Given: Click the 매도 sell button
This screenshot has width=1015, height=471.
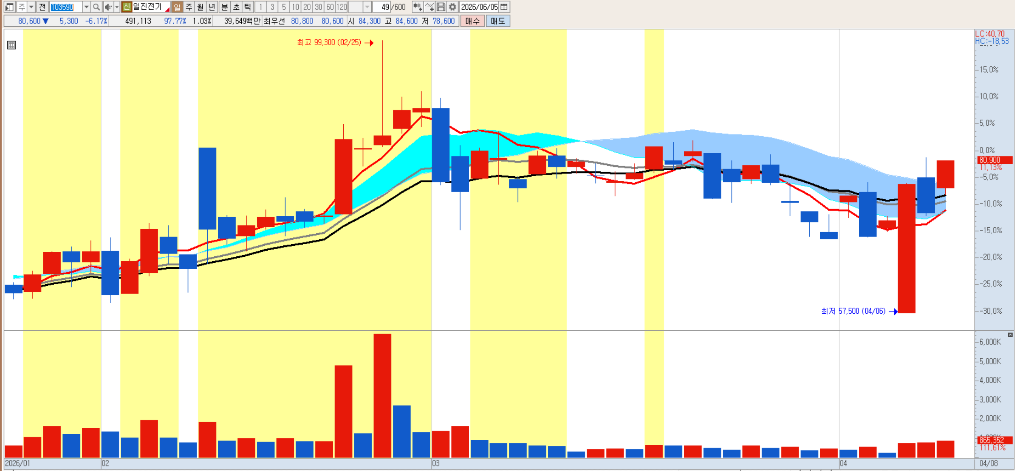Looking at the screenshot, I should pos(498,21).
